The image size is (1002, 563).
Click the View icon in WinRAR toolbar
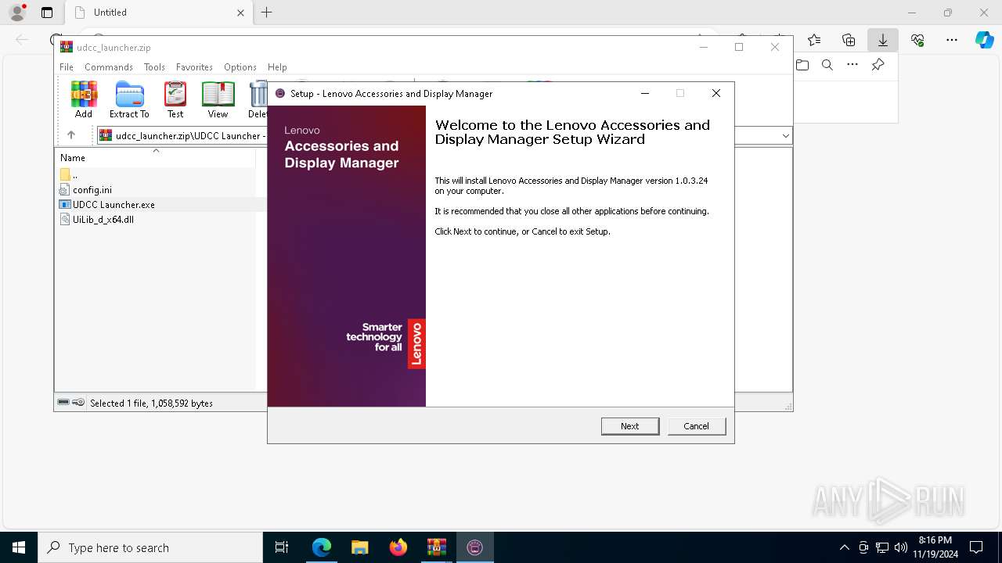coord(218,99)
